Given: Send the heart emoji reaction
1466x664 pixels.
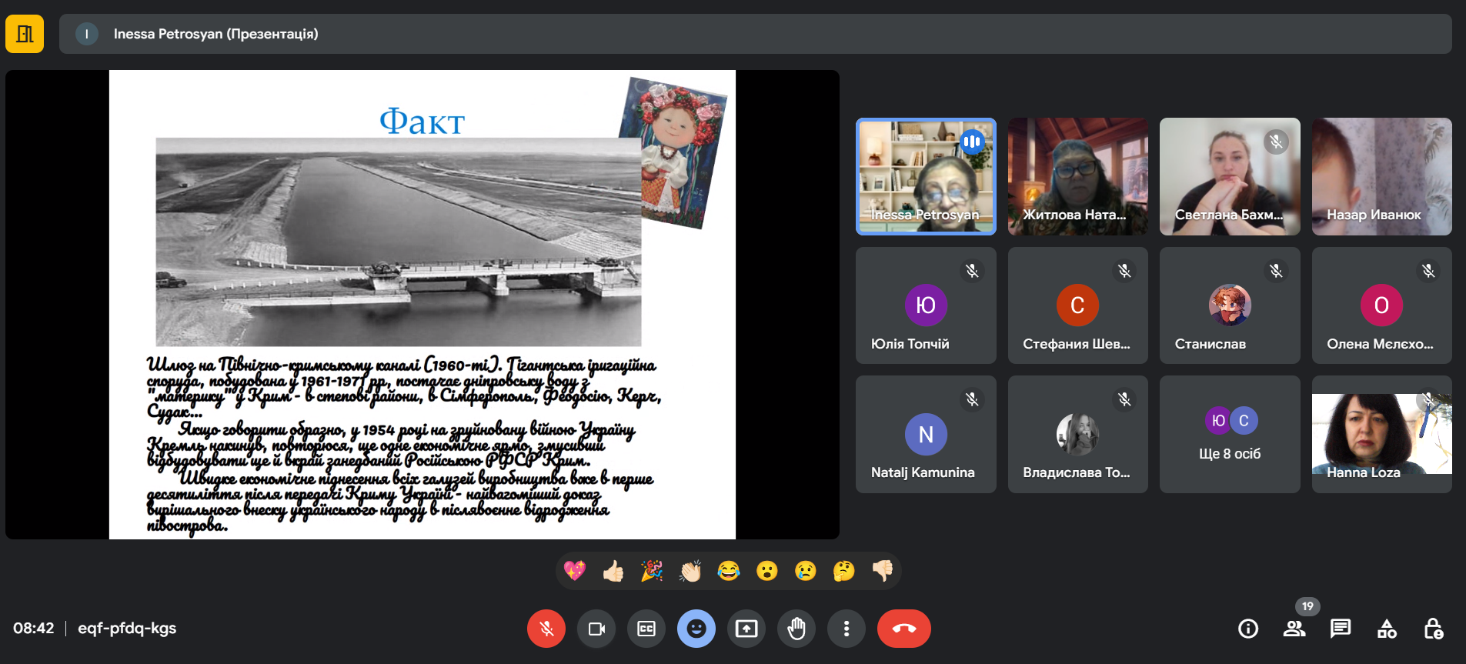Looking at the screenshot, I should click(x=575, y=571).
